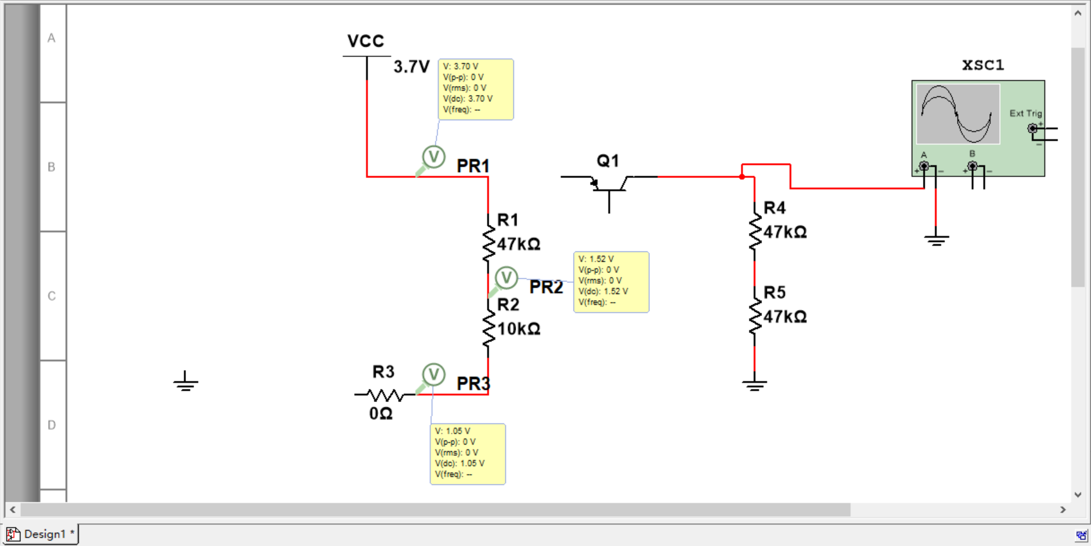This screenshot has width=1091, height=546.
Task: Click the vertical scrollbar thumb
Action: pos(1078,167)
